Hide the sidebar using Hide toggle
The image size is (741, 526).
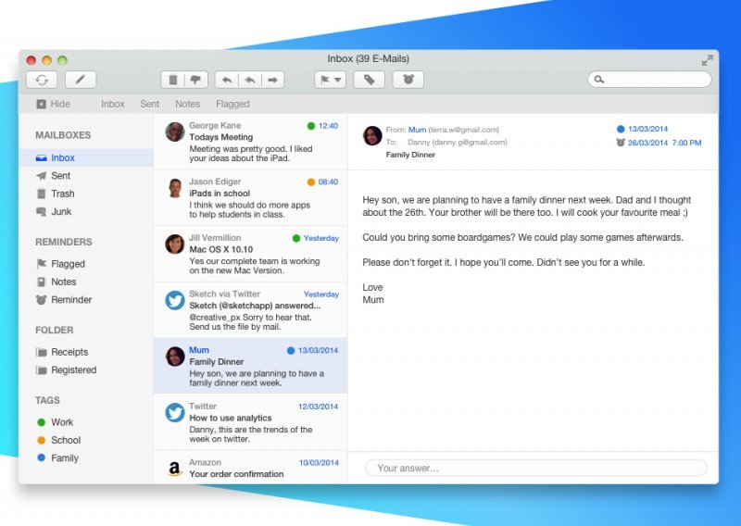[x=53, y=105]
